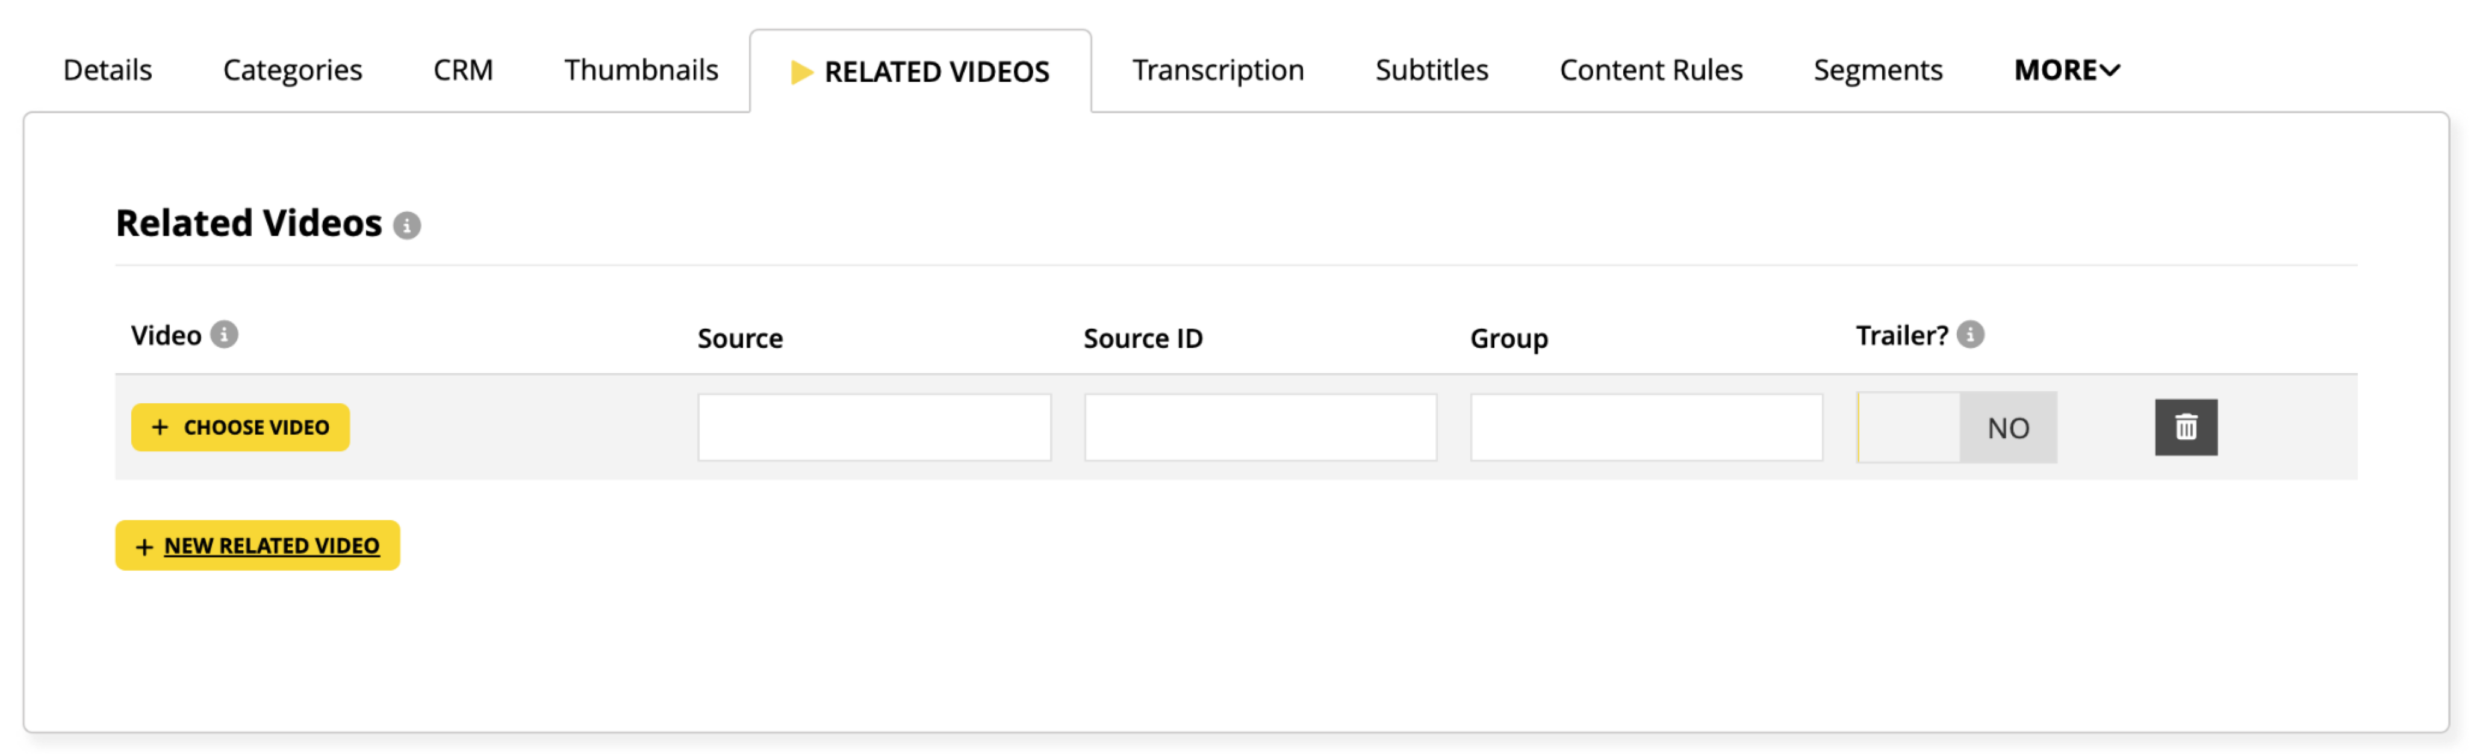2471x756 pixels.
Task: Click into the Source ID field
Action: coord(1260,427)
